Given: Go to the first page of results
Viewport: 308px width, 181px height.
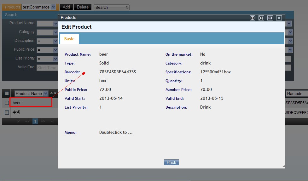Looking at the screenshot, I should point(18,122).
